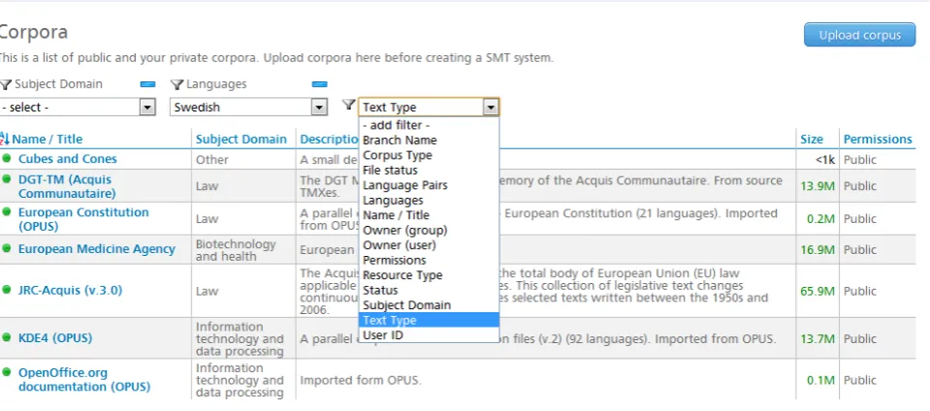
Task: Open DGT-TM (Acquis Communautaire) corpus
Action: tap(67, 186)
